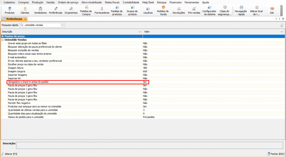Open Configurador do sistema icon
Image resolution: width=286 pixels, height=157 pixels.
(x=209, y=10)
